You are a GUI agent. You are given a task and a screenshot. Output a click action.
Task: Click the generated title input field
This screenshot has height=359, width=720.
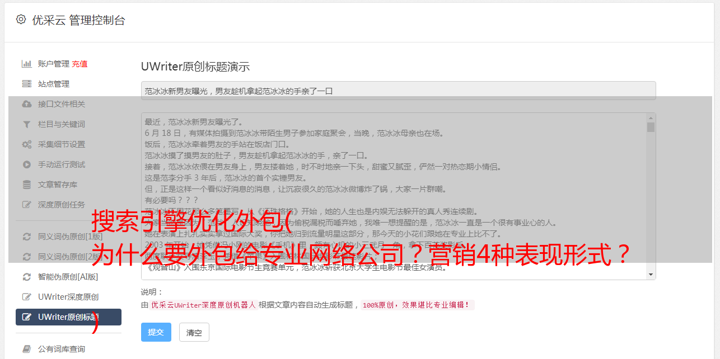click(398, 91)
